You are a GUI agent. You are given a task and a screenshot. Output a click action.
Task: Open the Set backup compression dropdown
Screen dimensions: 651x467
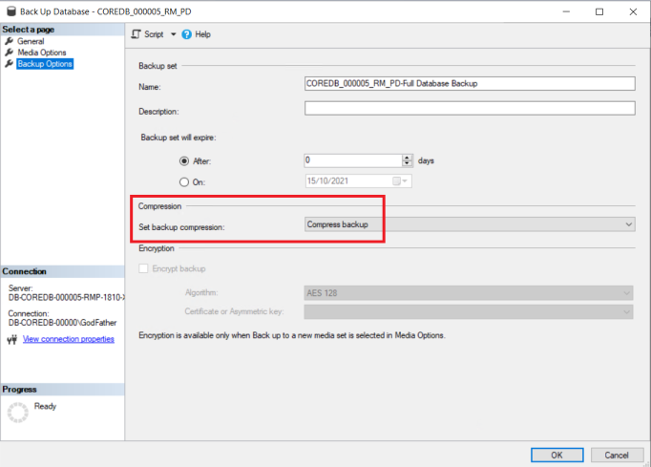pos(470,224)
